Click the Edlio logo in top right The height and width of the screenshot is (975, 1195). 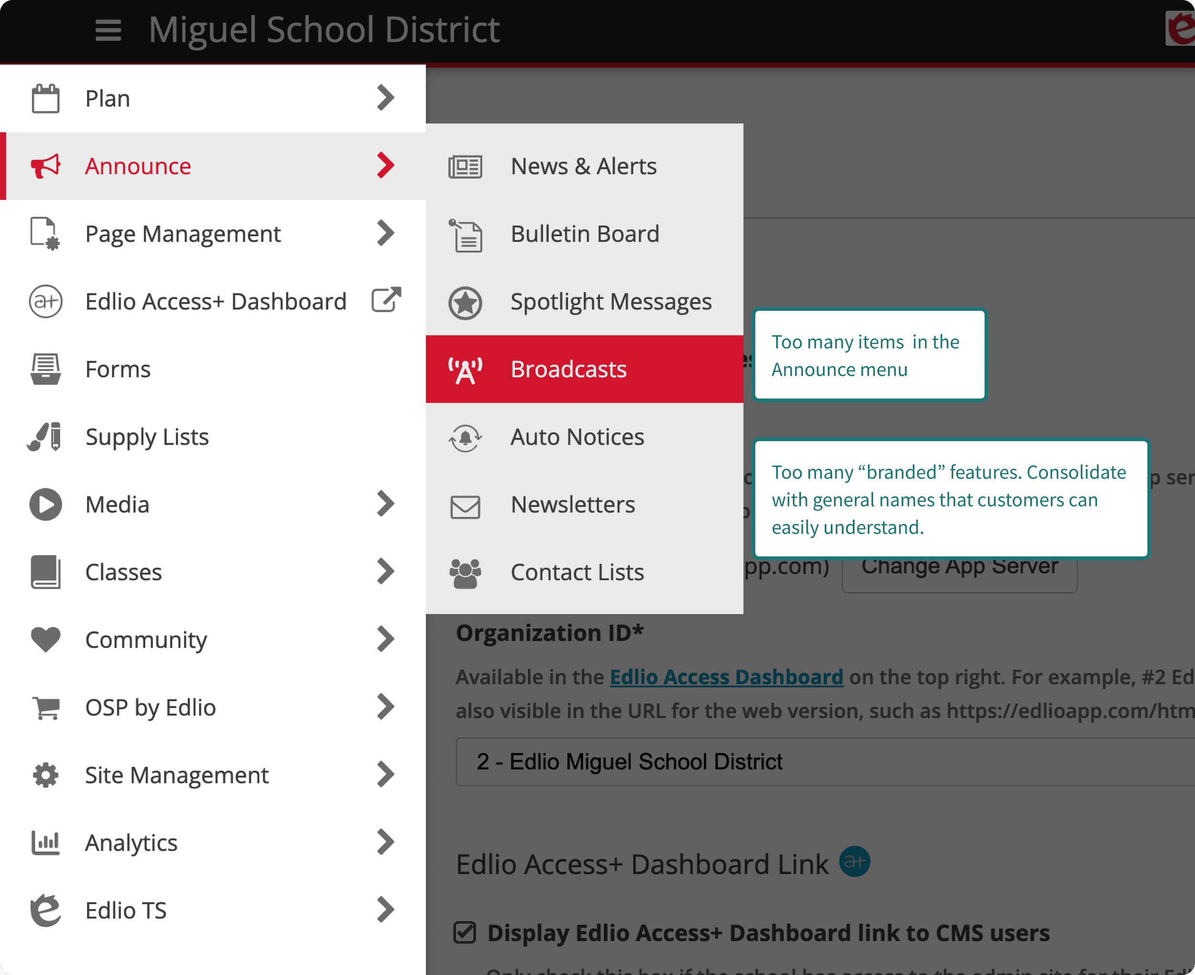click(1181, 28)
